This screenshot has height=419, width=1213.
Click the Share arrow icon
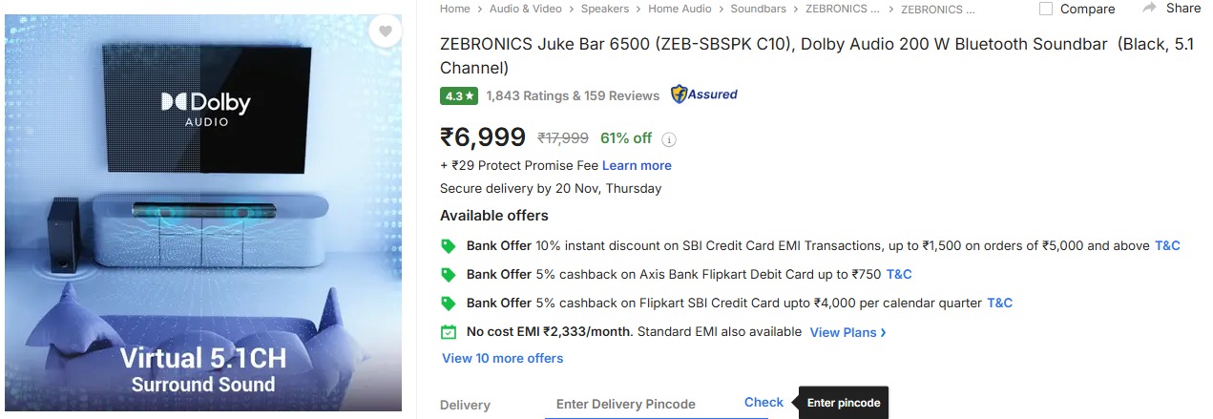[x=1149, y=8]
